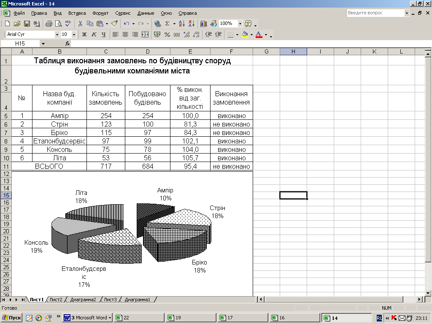Image resolution: width=432 pixels, height=324 pixels.
Task: Insert function with the fx button
Action: tap(67, 43)
